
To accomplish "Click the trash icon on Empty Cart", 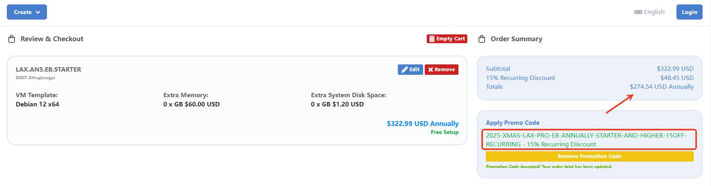I will (432, 39).
